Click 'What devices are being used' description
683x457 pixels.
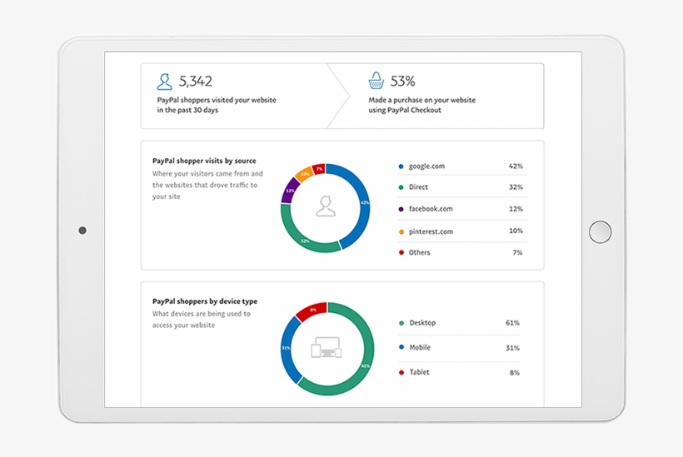[x=202, y=320]
